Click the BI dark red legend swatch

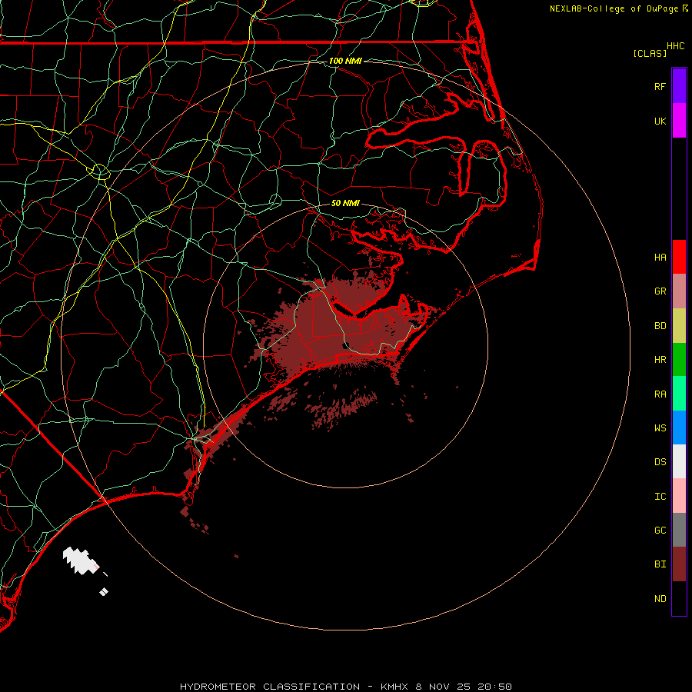click(x=679, y=564)
